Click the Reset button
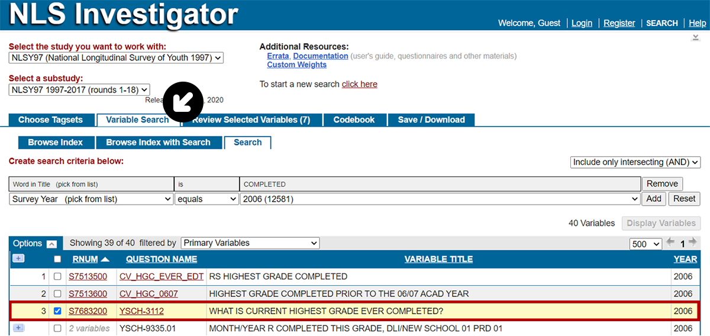 (684, 199)
